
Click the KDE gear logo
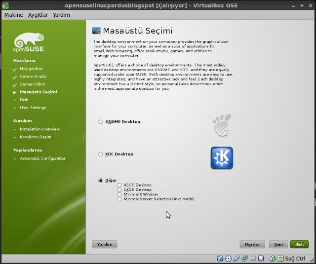(222, 158)
